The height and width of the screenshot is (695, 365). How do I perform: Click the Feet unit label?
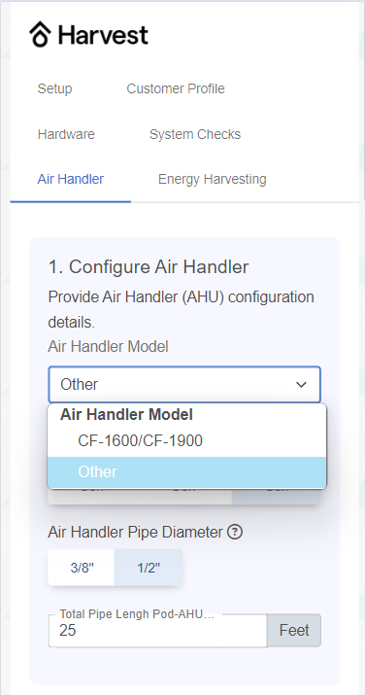pyautogui.click(x=294, y=630)
